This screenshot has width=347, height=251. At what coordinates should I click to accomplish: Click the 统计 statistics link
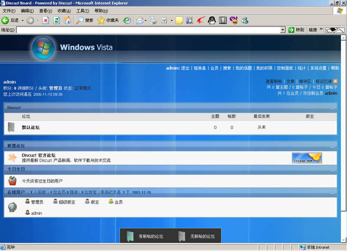301,68
